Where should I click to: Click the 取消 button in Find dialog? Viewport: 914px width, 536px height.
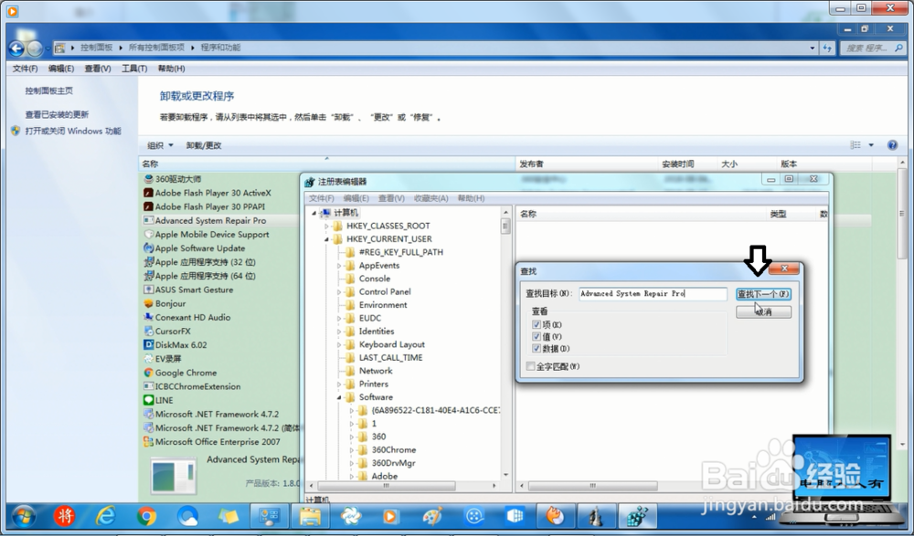tap(763, 312)
